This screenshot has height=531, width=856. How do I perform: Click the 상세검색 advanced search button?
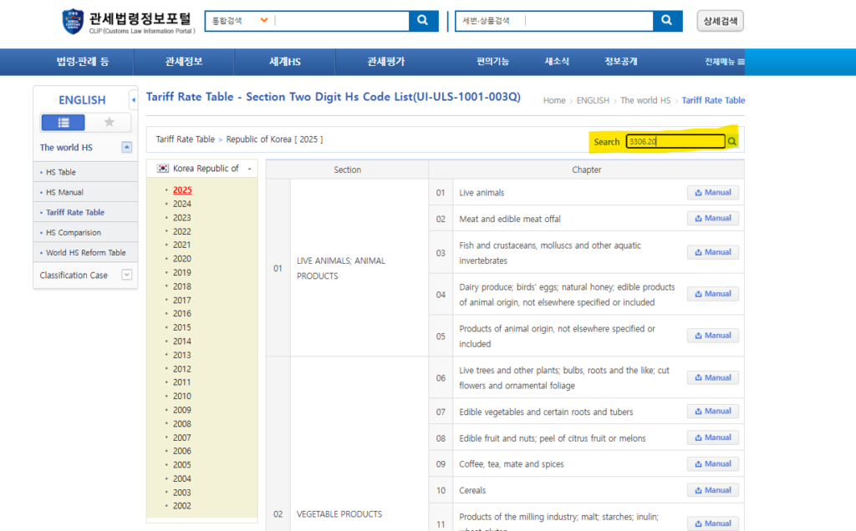tap(720, 21)
